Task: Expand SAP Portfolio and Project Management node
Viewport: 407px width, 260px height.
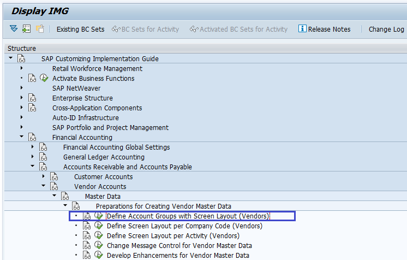Action: (x=21, y=127)
